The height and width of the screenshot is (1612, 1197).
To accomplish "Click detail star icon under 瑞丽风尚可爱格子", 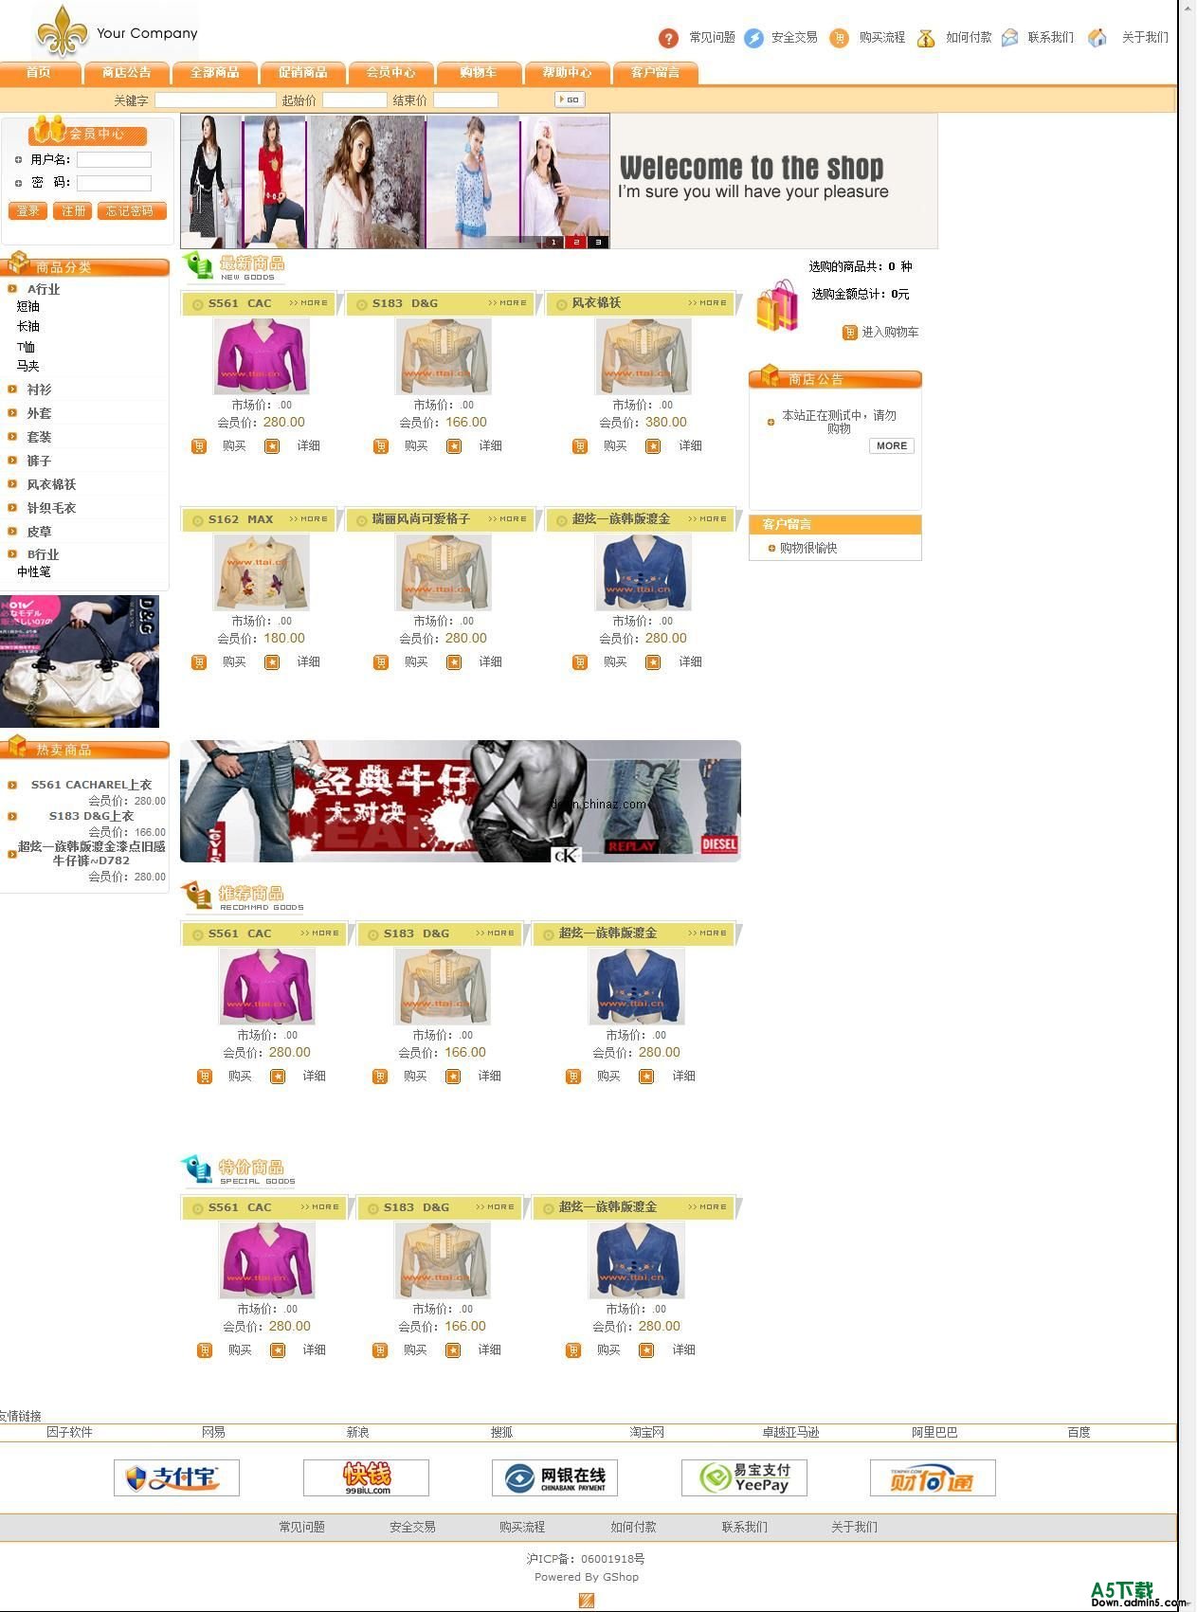I will coord(454,662).
